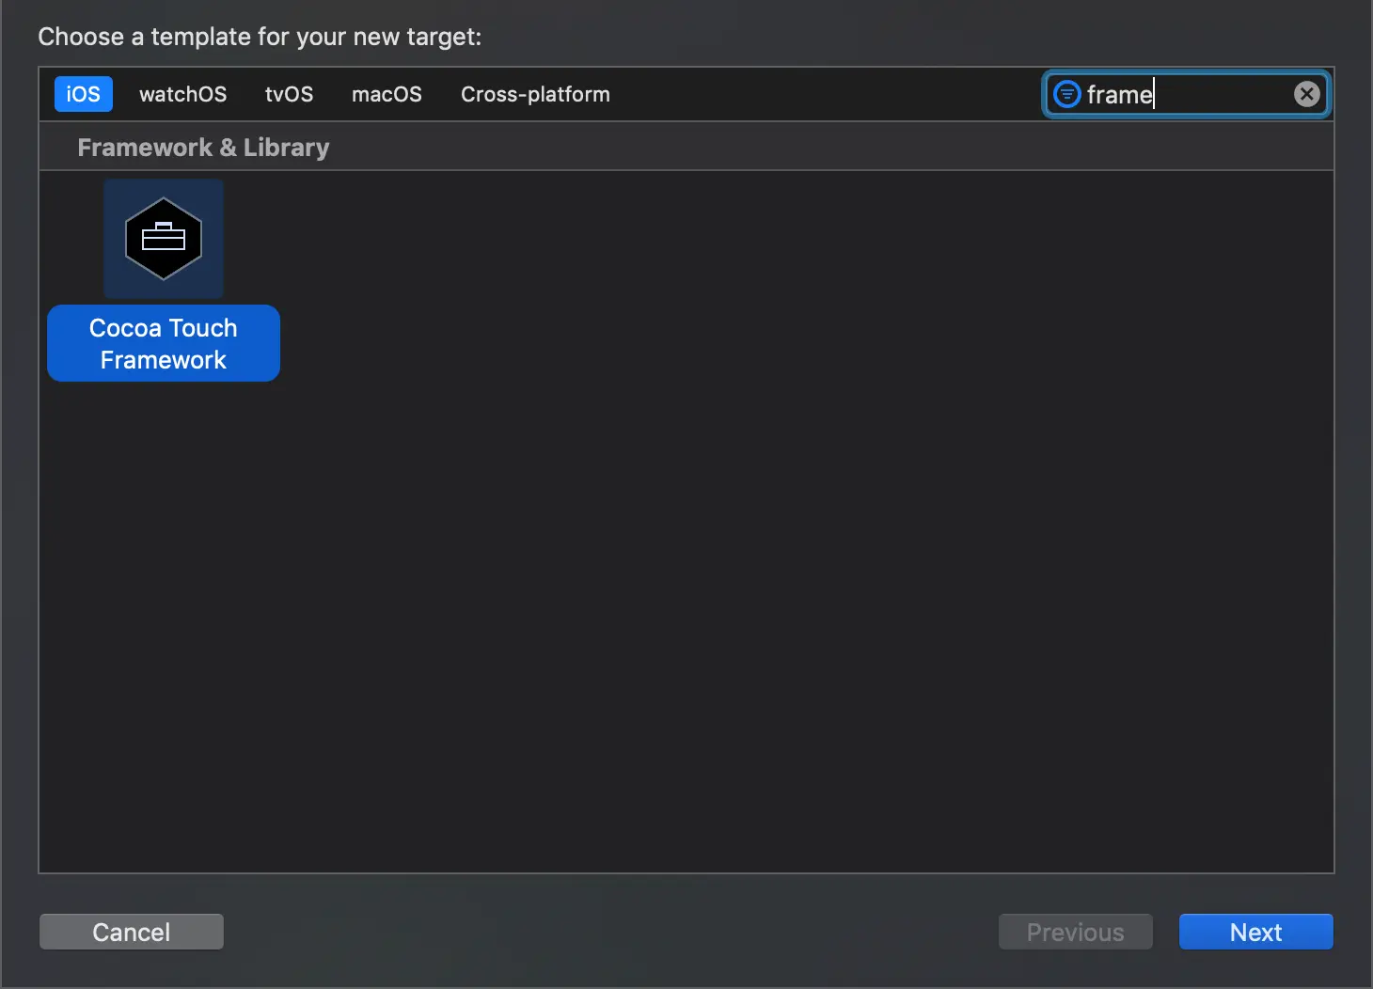Click the Cancel button
This screenshot has width=1373, height=989.
(132, 932)
